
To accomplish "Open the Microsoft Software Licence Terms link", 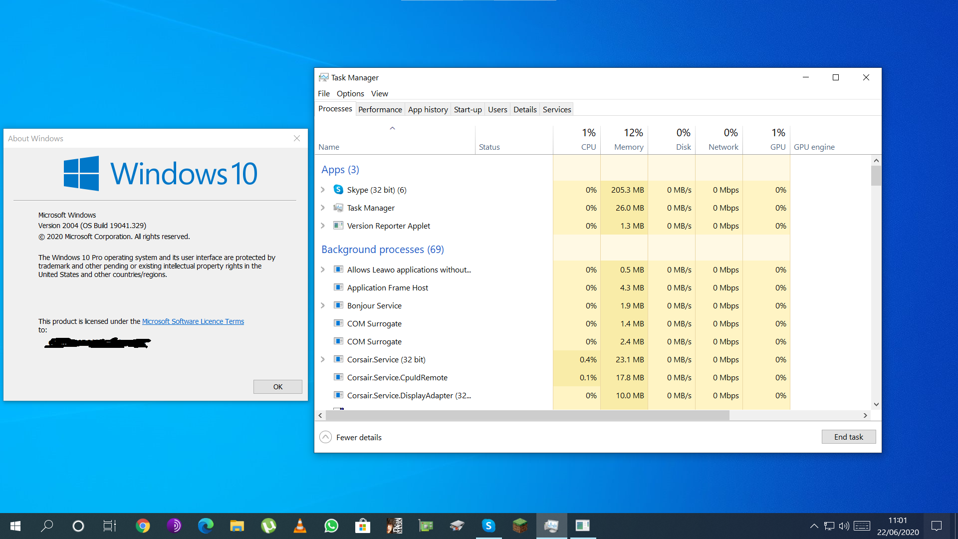I will click(x=193, y=321).
